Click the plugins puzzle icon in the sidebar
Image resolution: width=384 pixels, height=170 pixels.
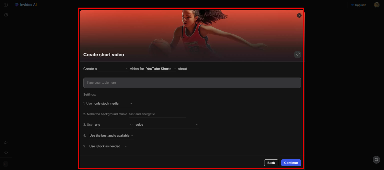click(6, 142)
